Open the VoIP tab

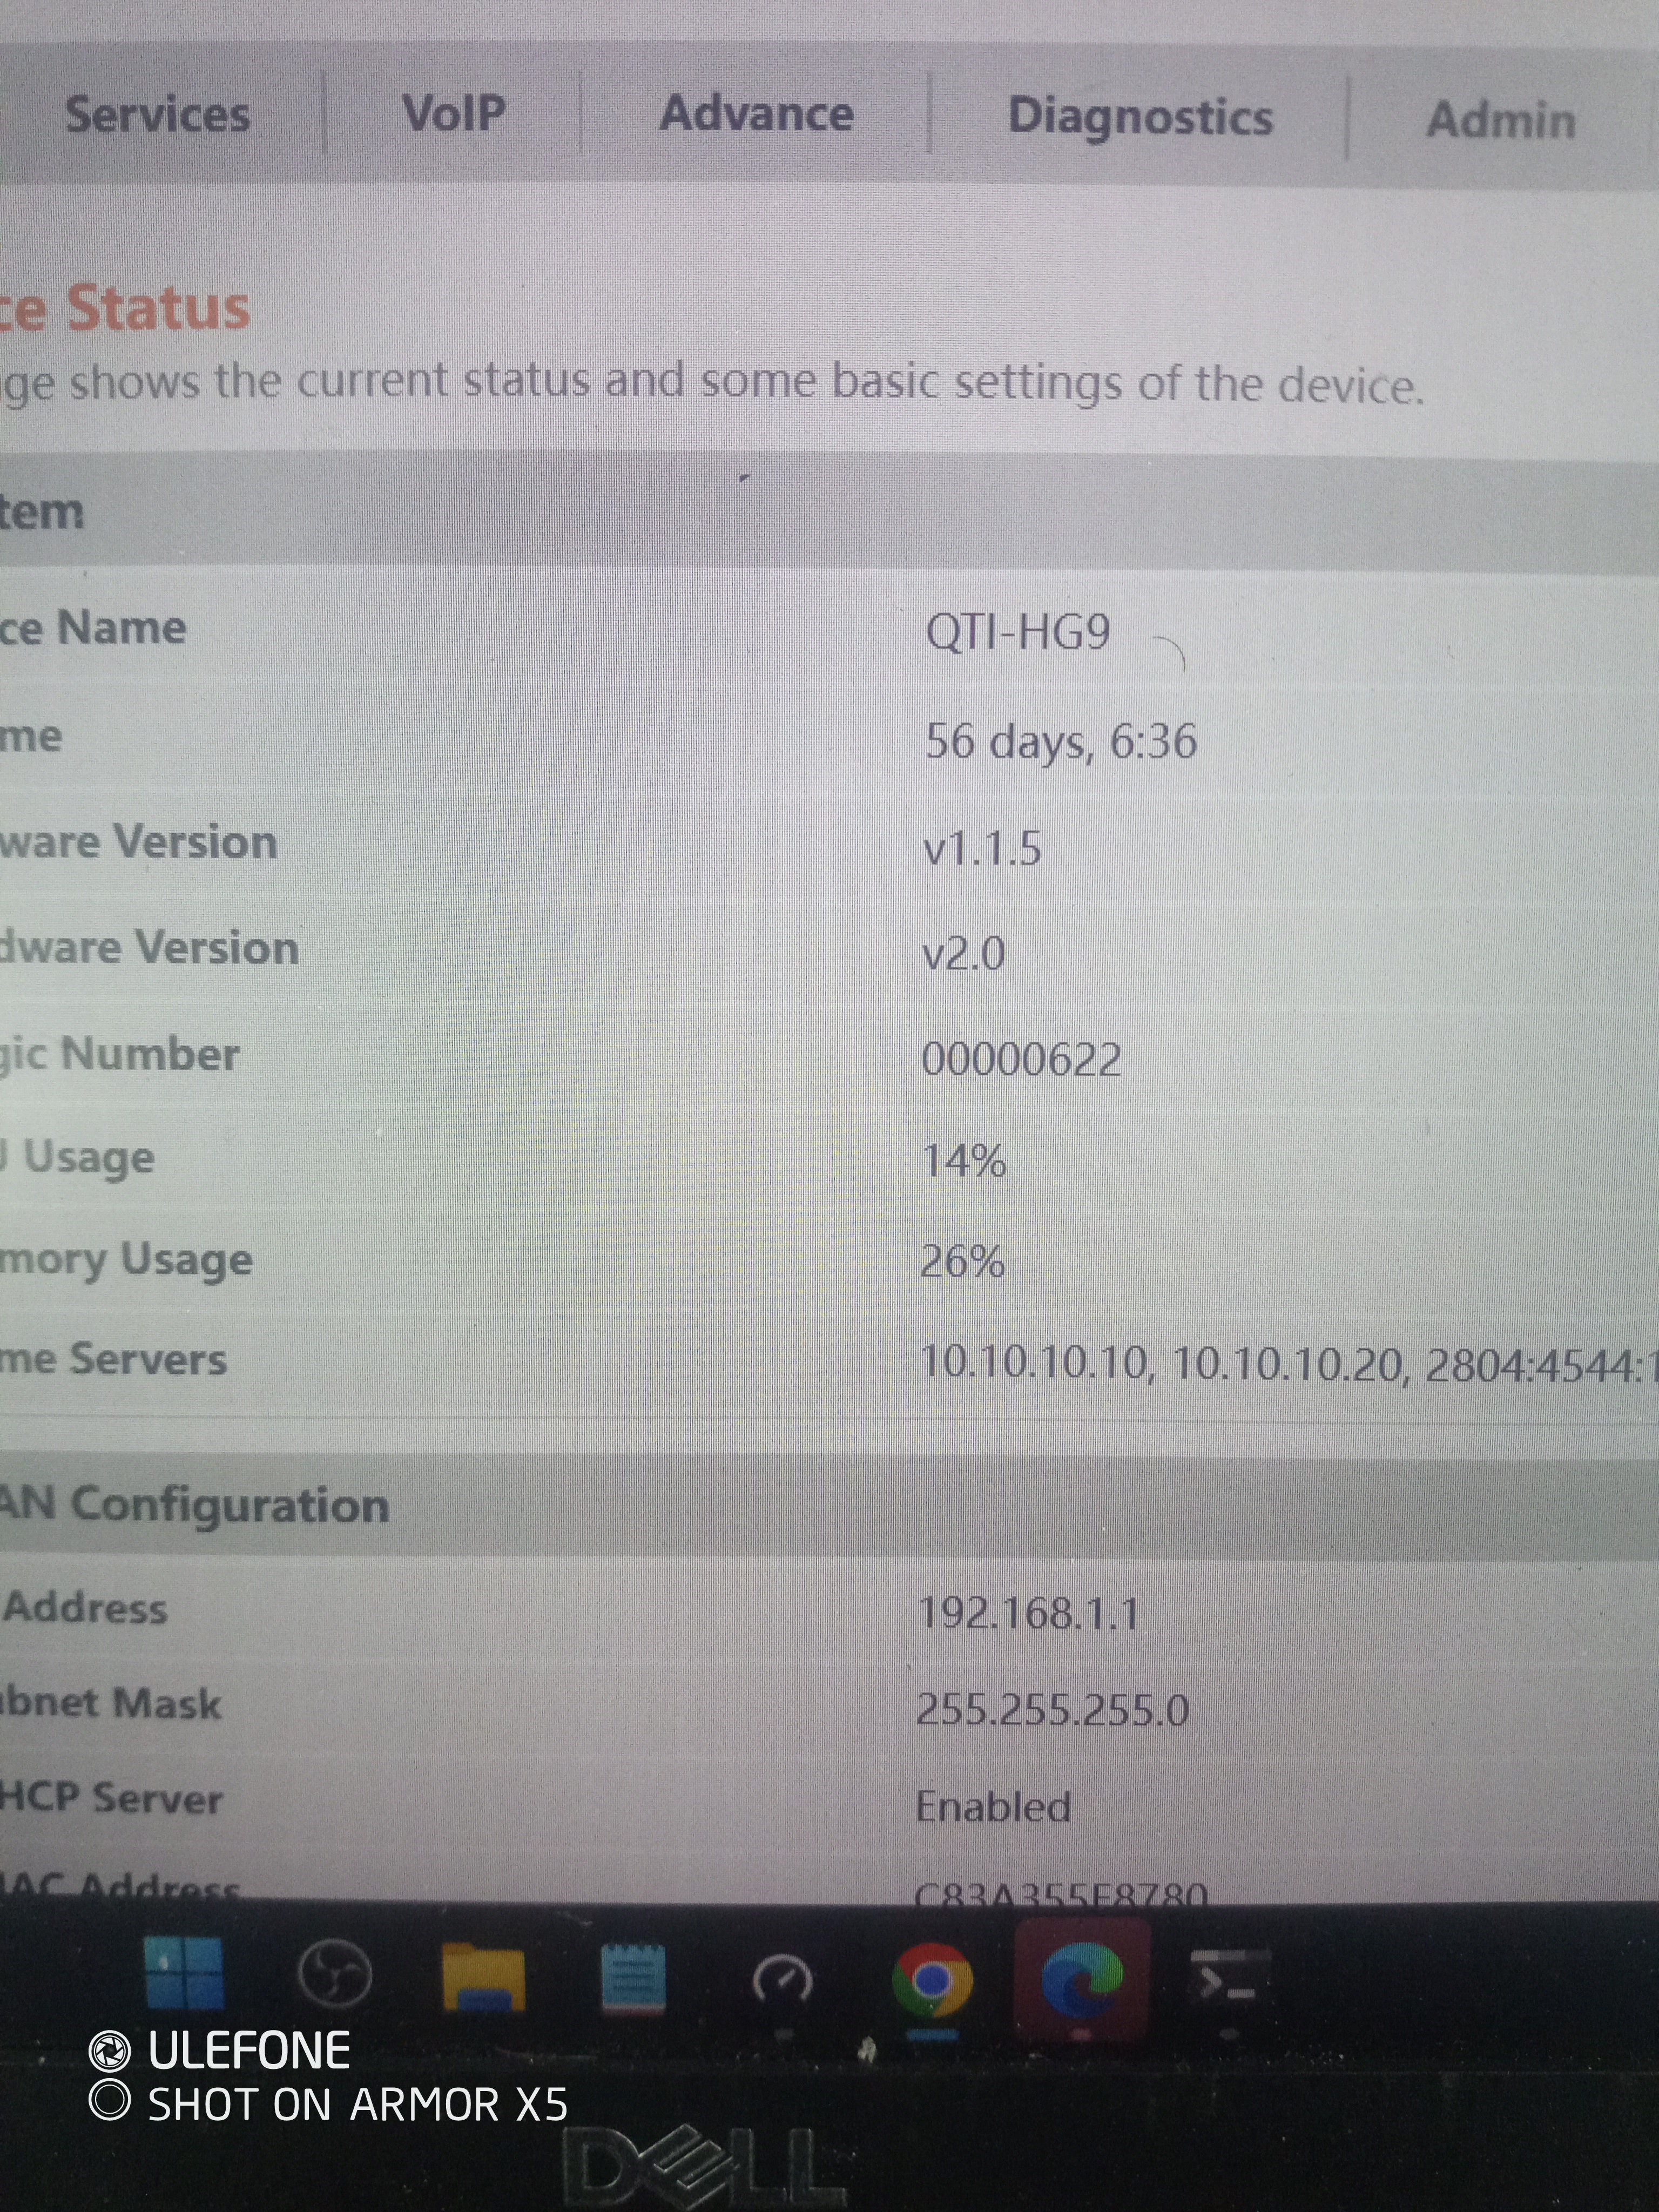click(x=453, y=113)
